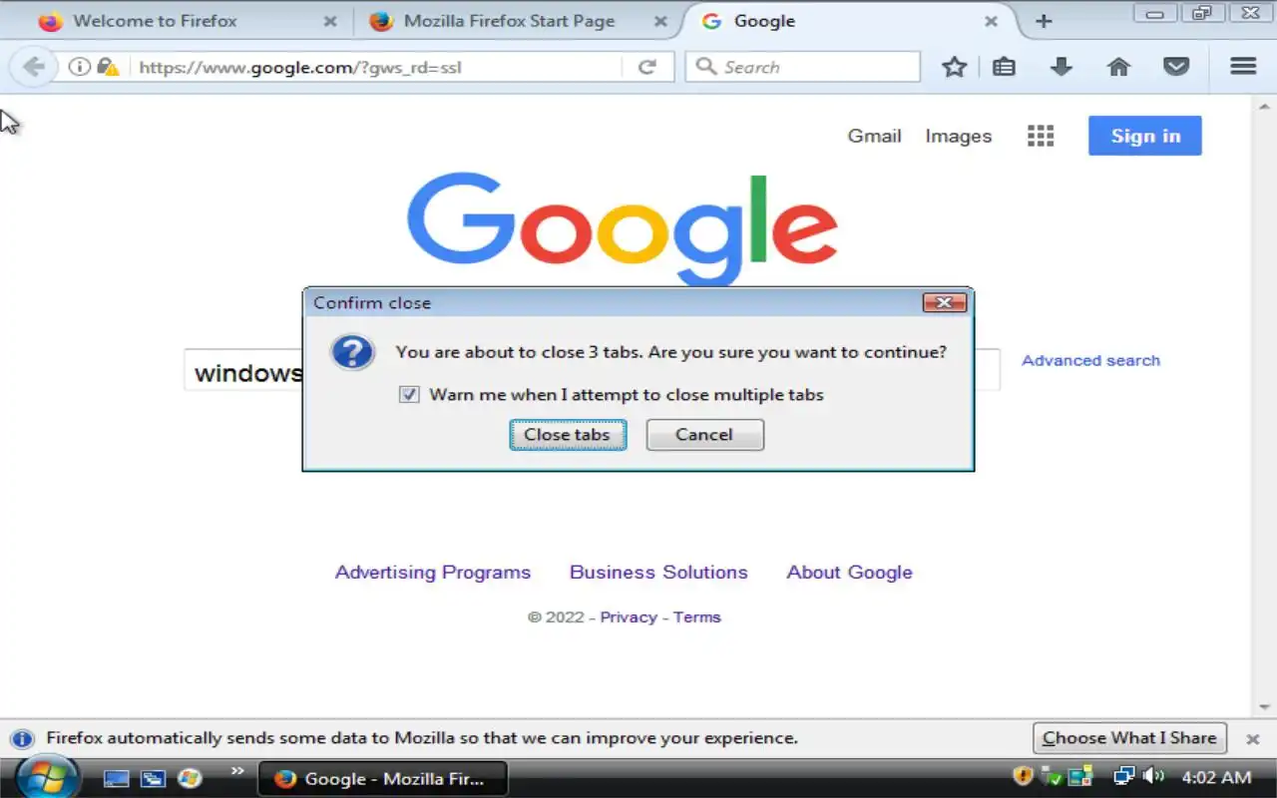Show bookmarks list icon
The image size is (1277, 798).
click(1004, 67)
